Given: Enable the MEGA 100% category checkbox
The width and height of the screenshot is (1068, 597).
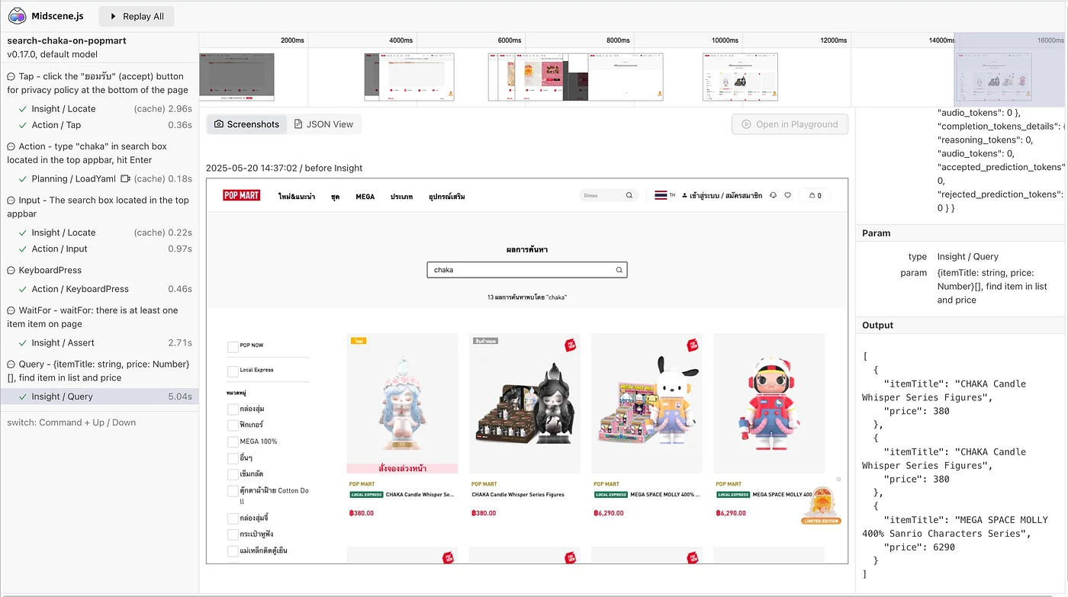Looking at the screenshot, I should [233, 441].
